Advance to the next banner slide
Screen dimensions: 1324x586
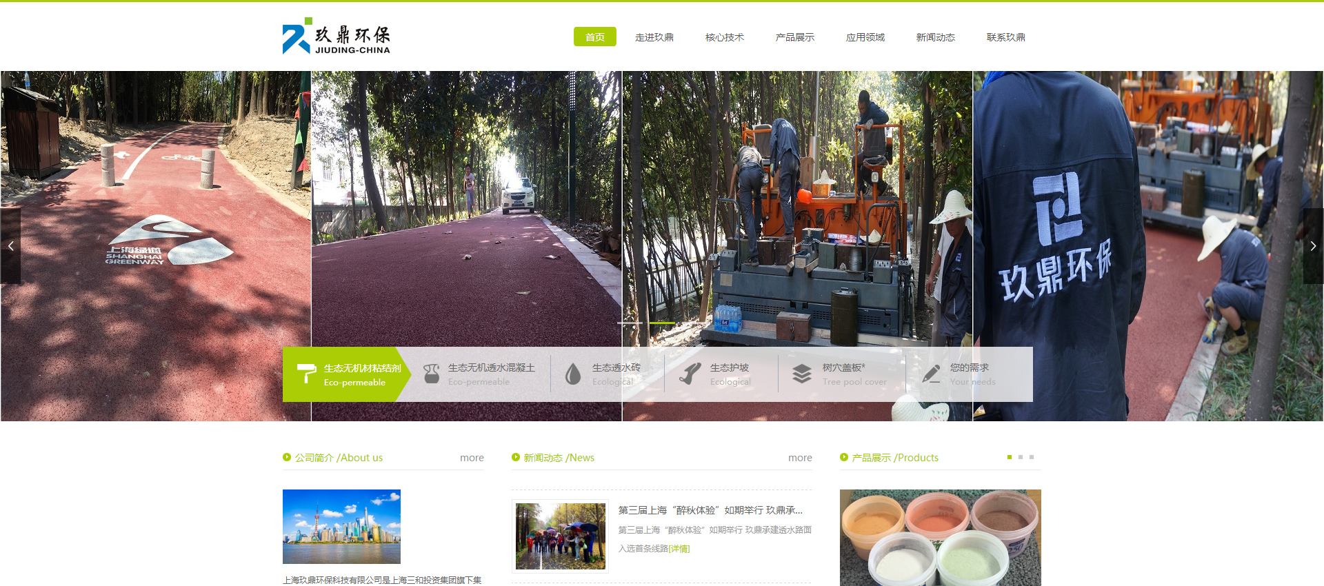1313,246
